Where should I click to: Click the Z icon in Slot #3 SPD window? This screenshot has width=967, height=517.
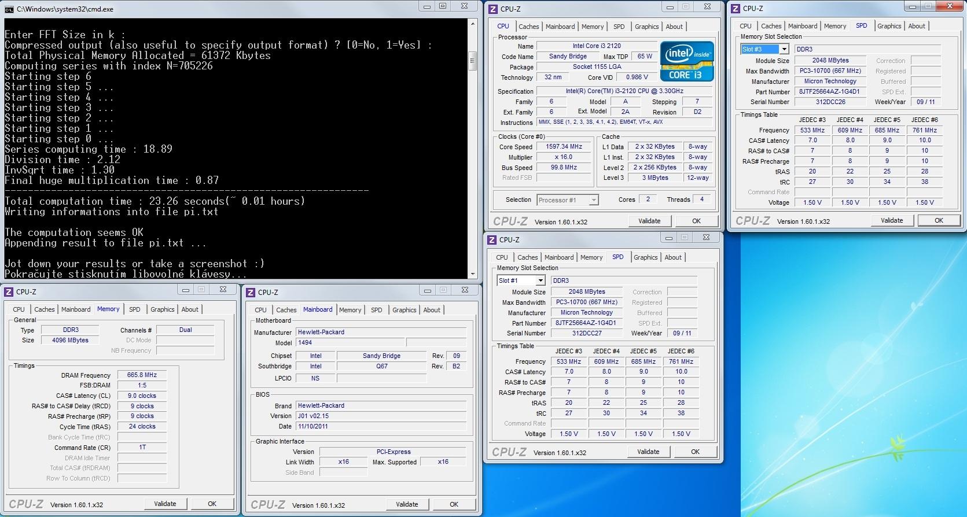(x=736, y=8)
